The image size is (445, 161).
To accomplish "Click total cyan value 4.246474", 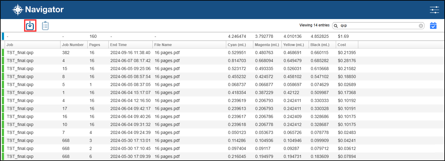I will coord(237,36).
